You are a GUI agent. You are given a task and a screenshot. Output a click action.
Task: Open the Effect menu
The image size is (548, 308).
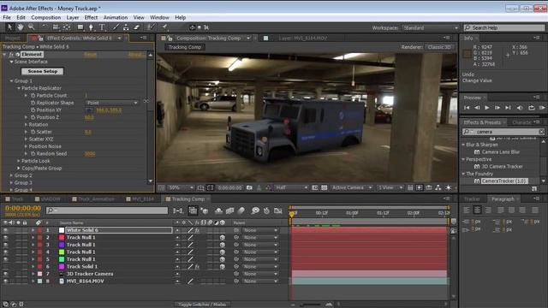pos(91,17)
